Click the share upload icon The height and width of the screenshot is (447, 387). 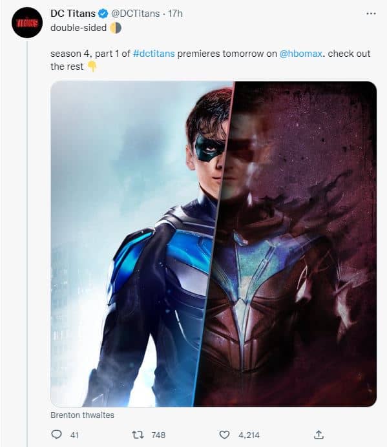tap(319, 435)
